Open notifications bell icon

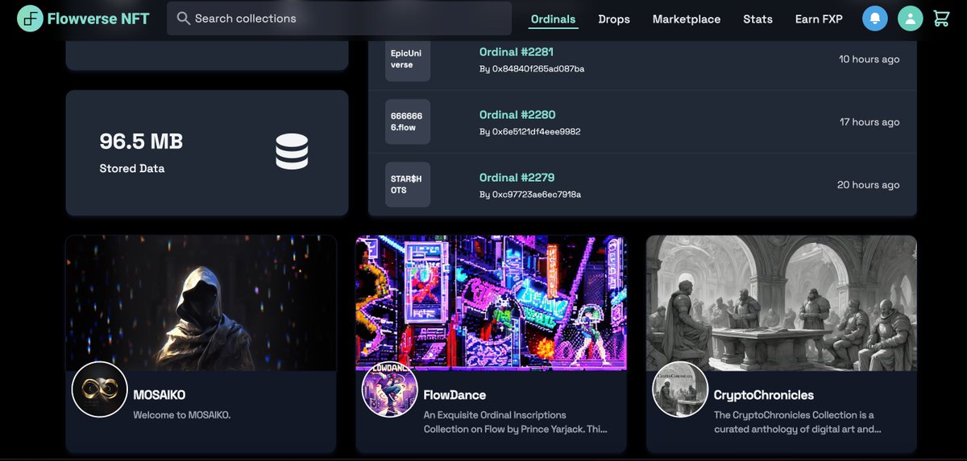(875, 19)
